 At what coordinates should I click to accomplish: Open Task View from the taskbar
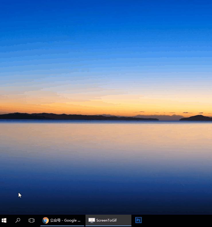click(x=32, y=220)
